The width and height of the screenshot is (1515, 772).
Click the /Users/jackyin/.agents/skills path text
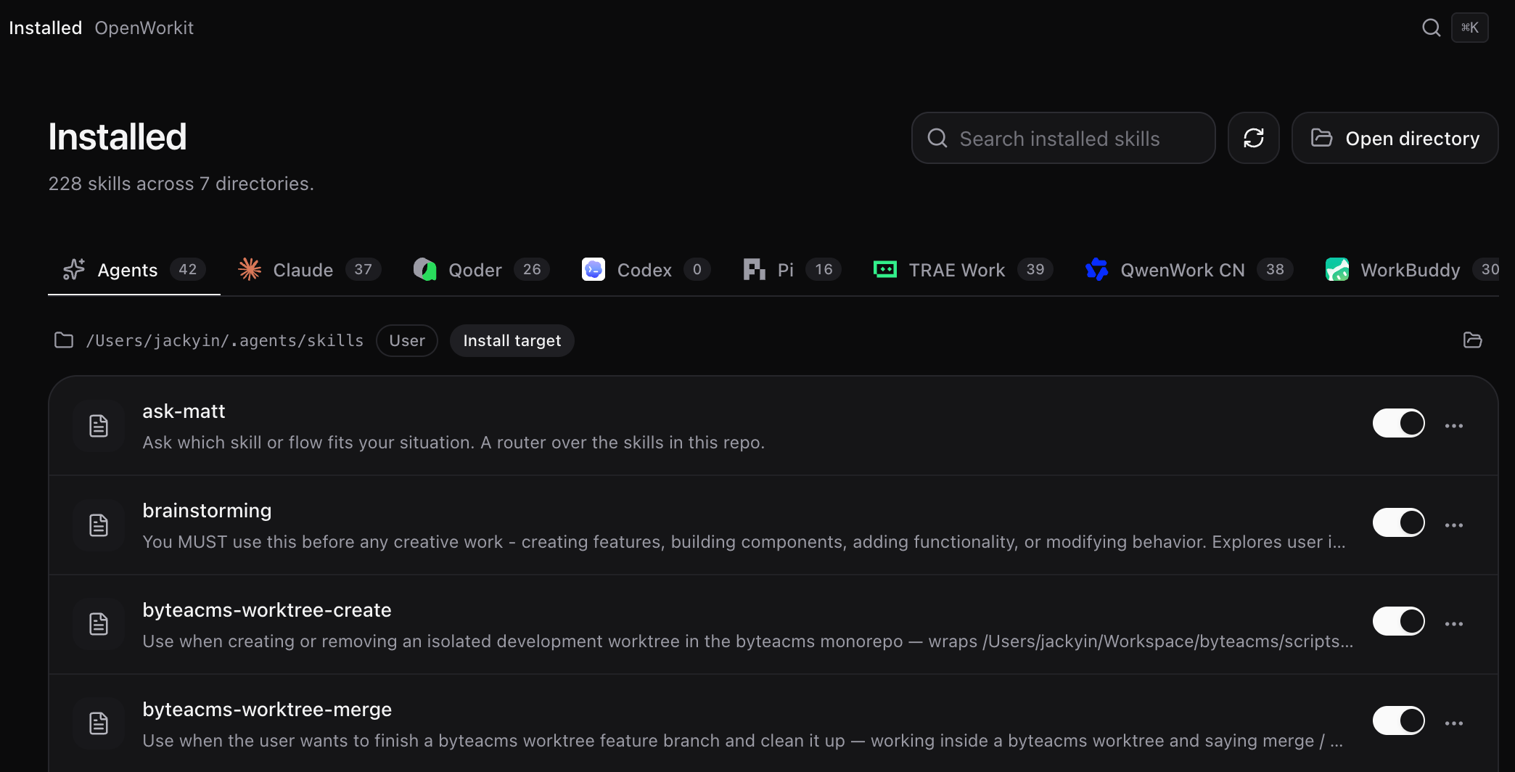[225, 340]
